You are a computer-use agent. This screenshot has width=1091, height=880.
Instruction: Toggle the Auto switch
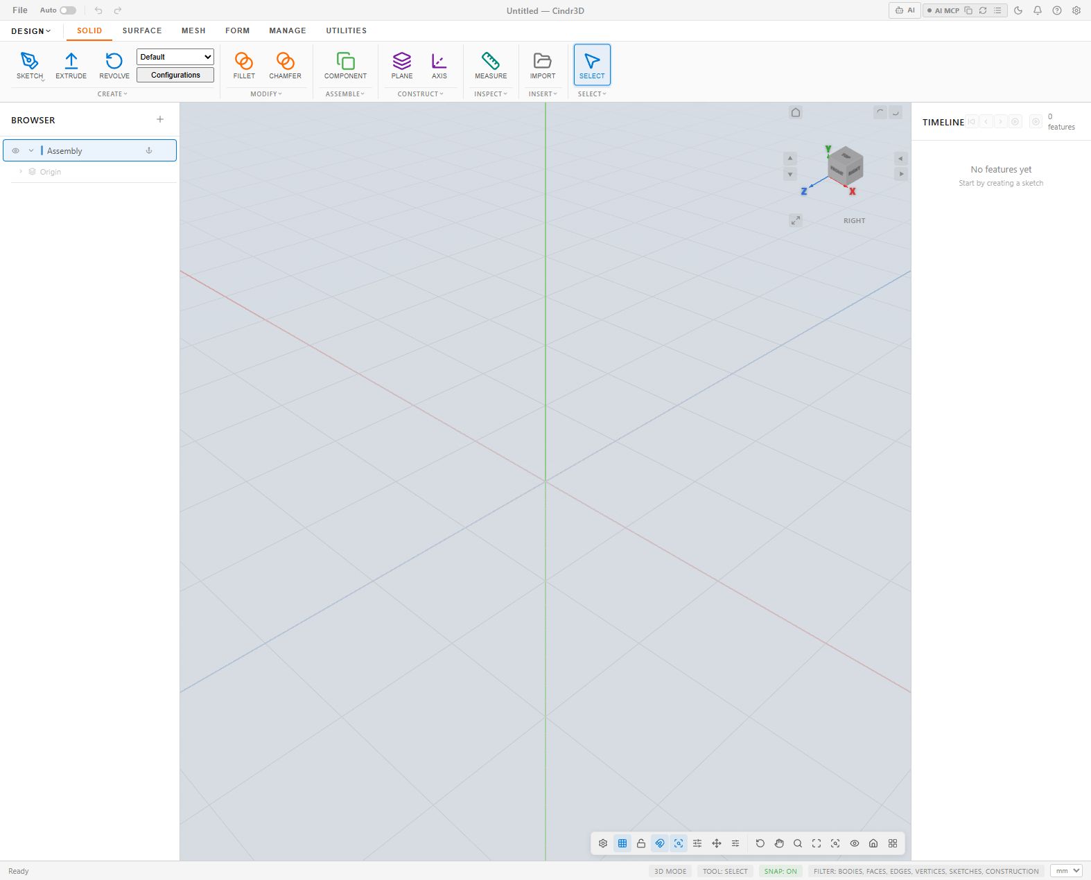tap(68, 10)
